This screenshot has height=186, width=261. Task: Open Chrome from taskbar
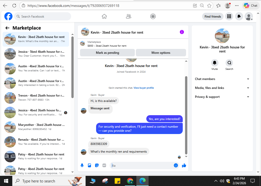130,181
